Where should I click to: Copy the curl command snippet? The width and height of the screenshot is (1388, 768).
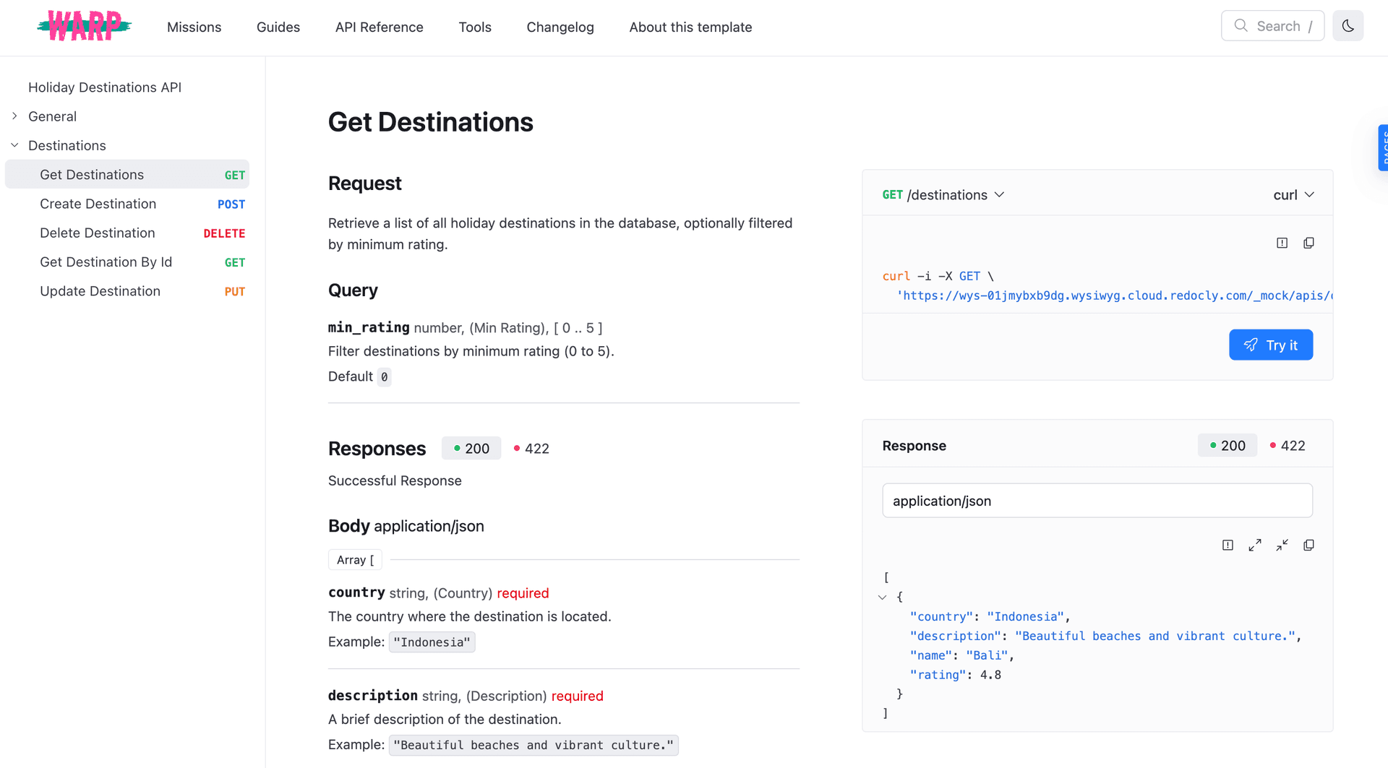1309,243
